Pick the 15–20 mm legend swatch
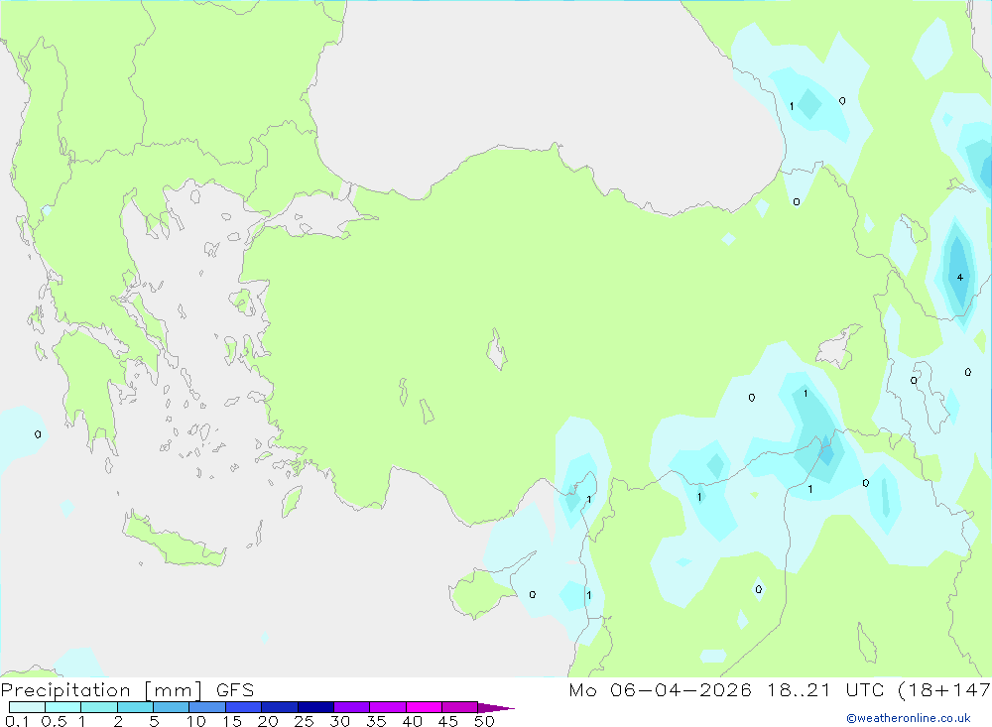The height and width of the screenshot is (727, 992). [244, 707]
